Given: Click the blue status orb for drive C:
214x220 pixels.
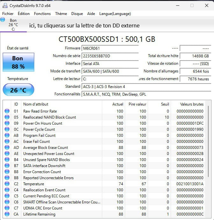Looking at the screenshot, I should point(3,20).
